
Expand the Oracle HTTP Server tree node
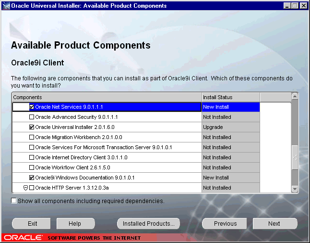(x=25, y=188)
